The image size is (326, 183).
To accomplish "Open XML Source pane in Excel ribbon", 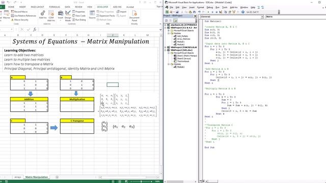I will point(92,15).
